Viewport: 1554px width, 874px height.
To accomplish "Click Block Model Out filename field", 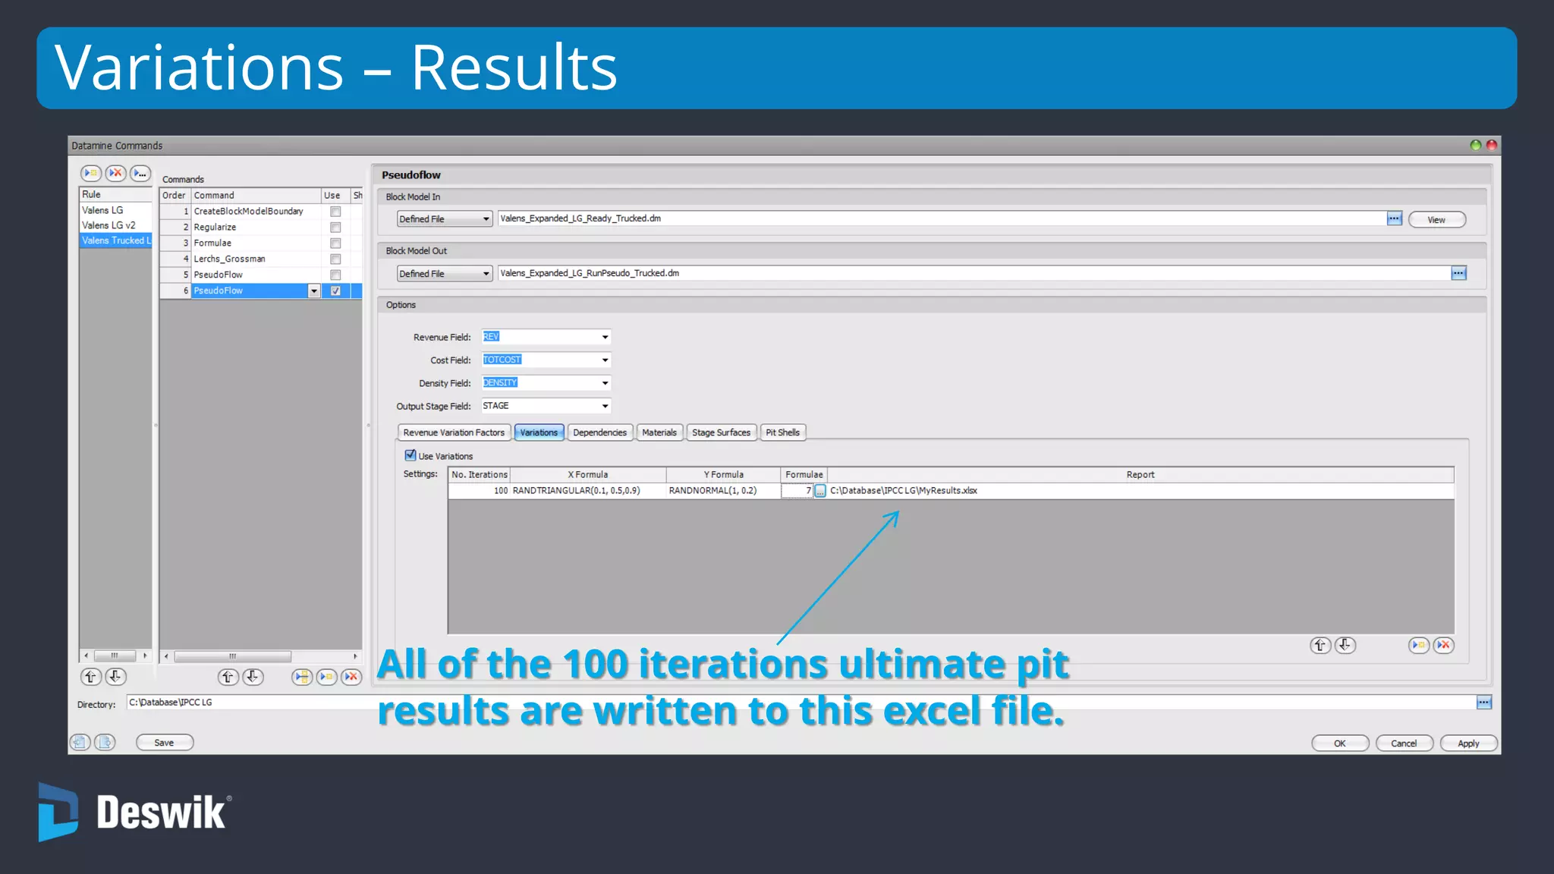I will (974, 273).
